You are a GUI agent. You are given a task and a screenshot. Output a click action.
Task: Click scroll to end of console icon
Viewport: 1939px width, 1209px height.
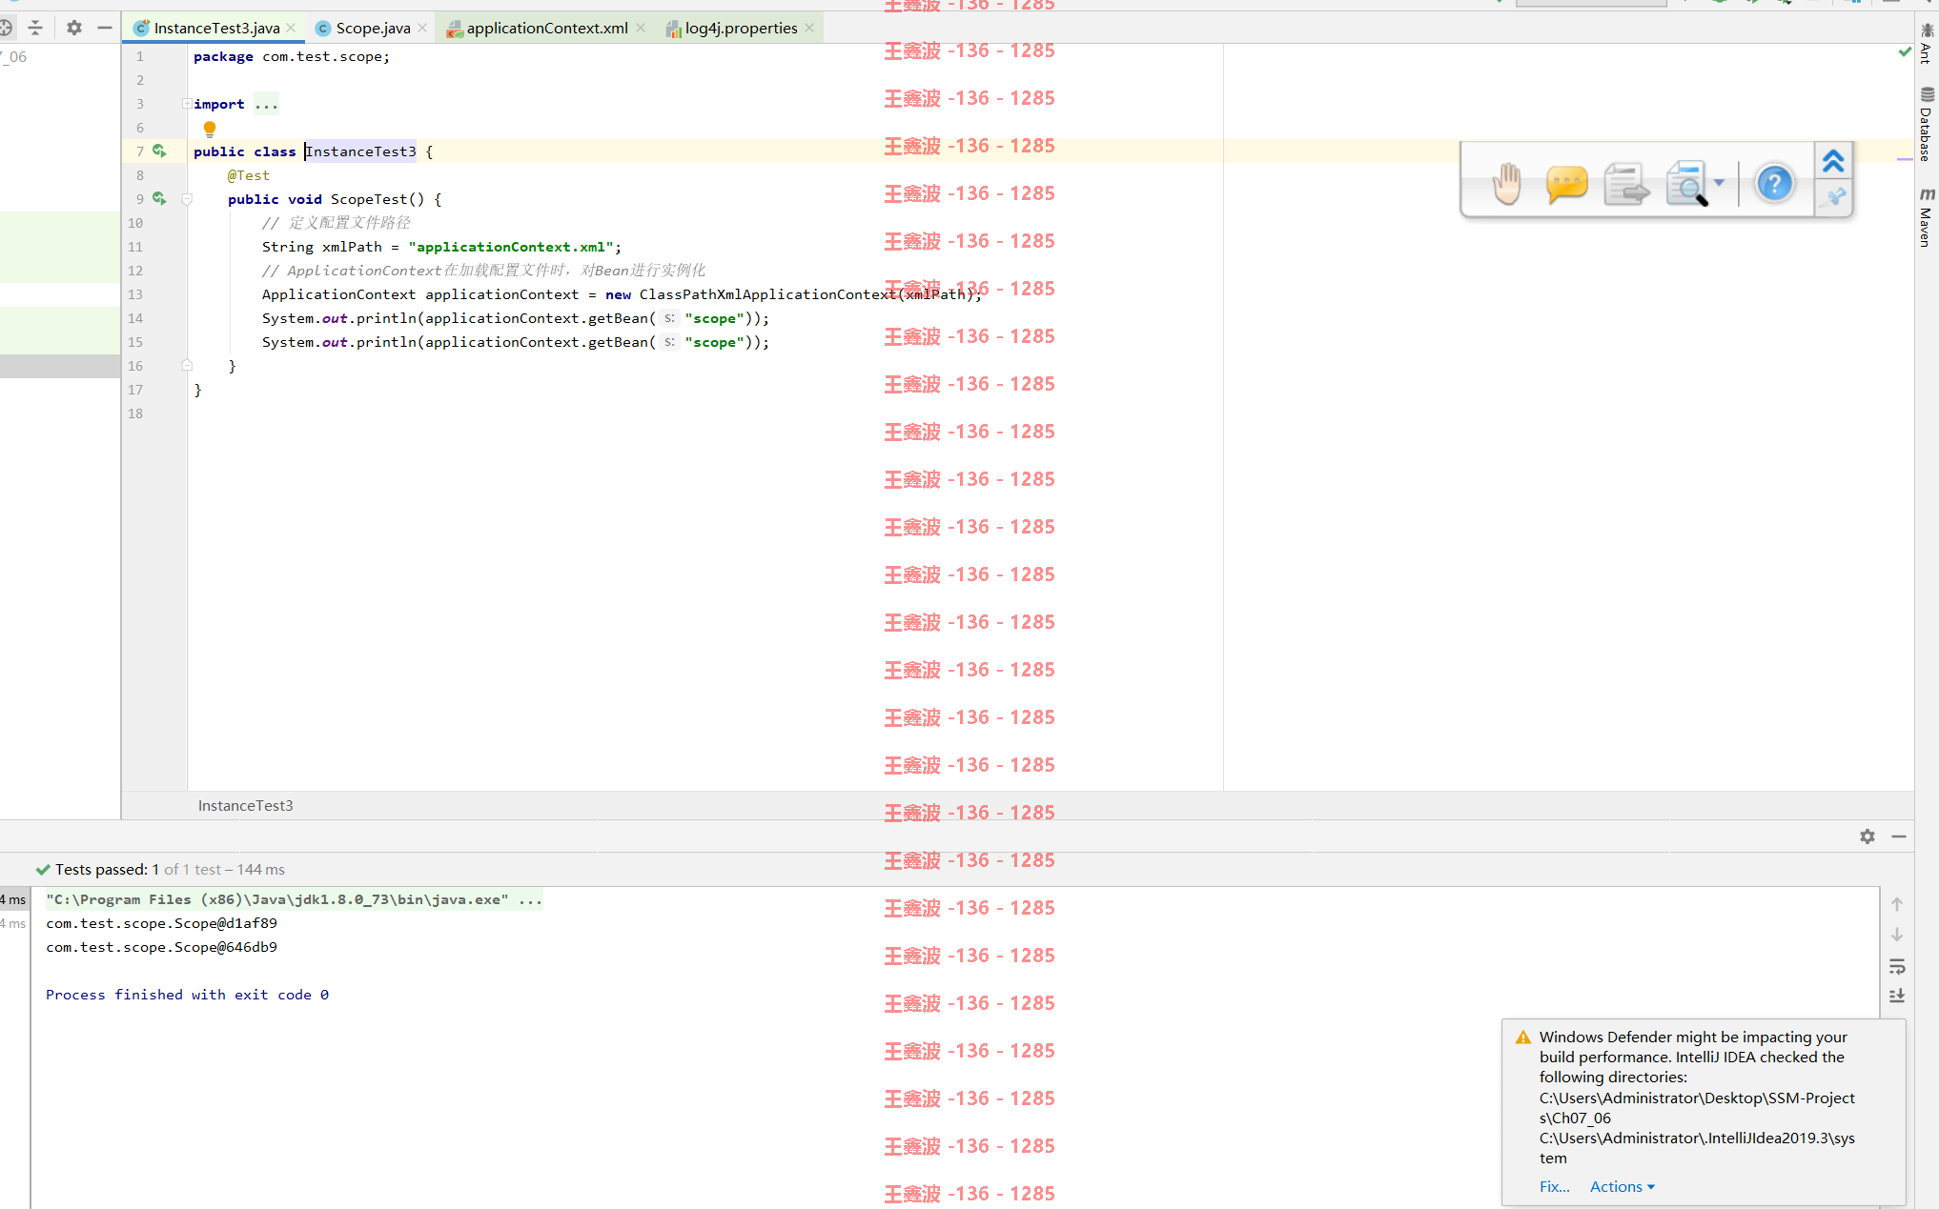[x=1897, y=996]
